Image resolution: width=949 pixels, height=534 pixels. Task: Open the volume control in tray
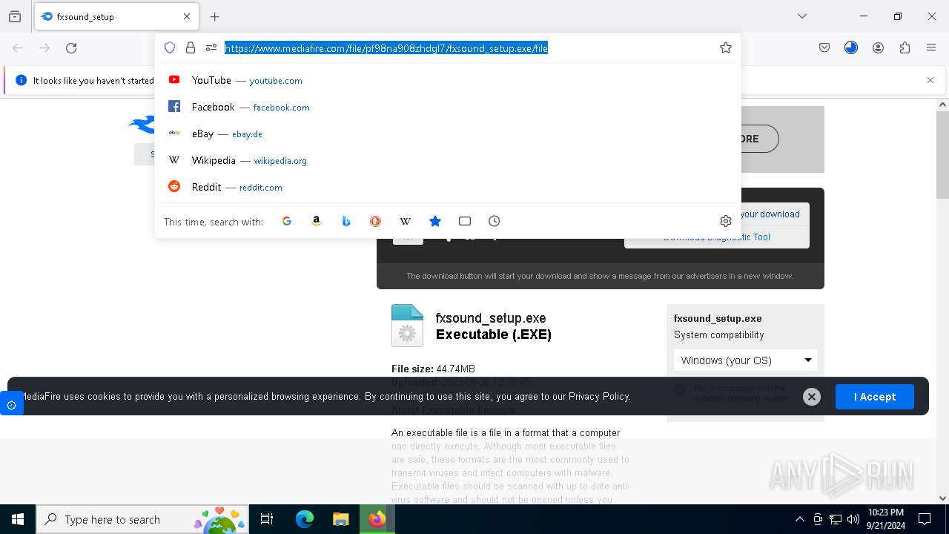click(853, 519)
